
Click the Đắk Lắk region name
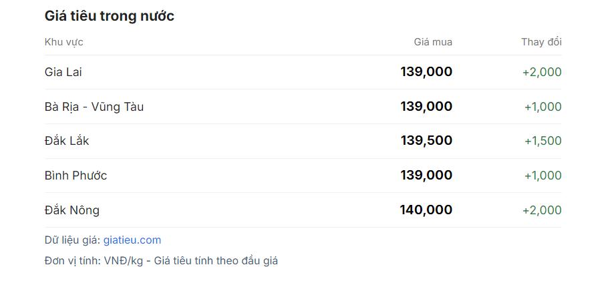[x=67, y=141]
